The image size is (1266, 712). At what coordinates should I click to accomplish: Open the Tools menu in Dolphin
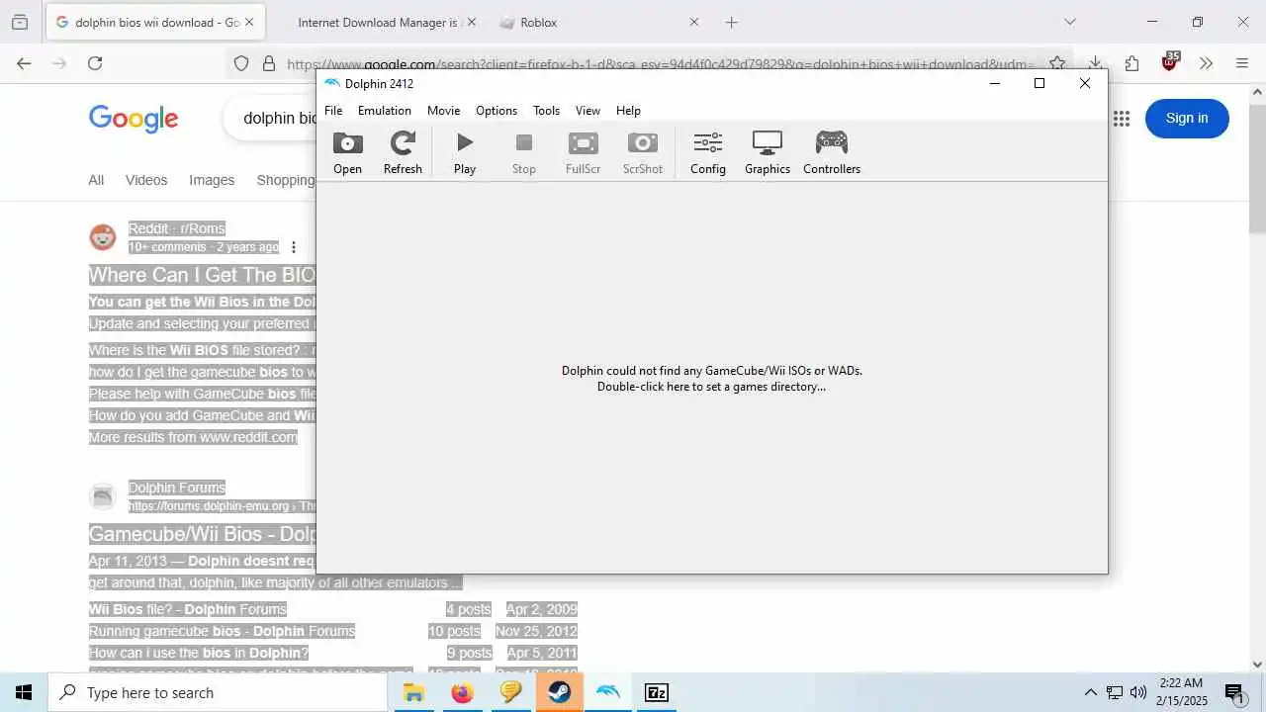tap(546, 111)
